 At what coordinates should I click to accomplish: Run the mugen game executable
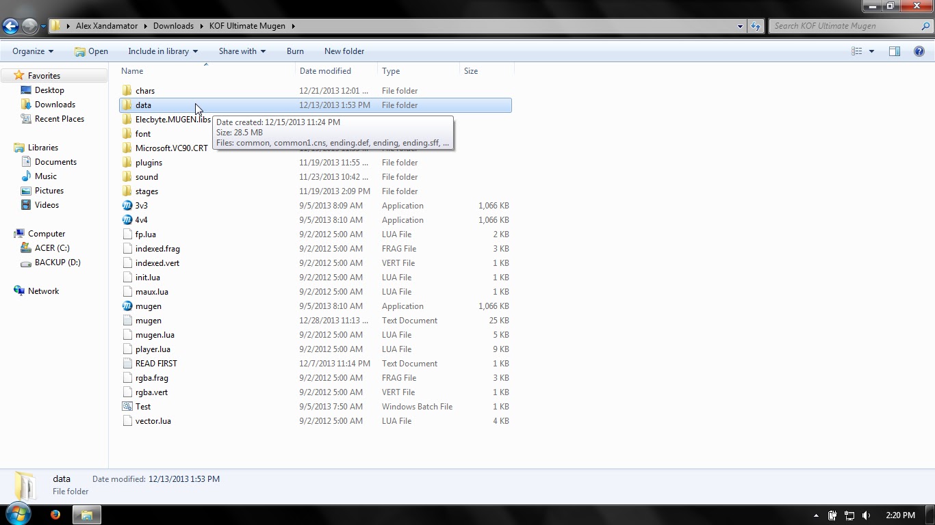coord(149,306)
